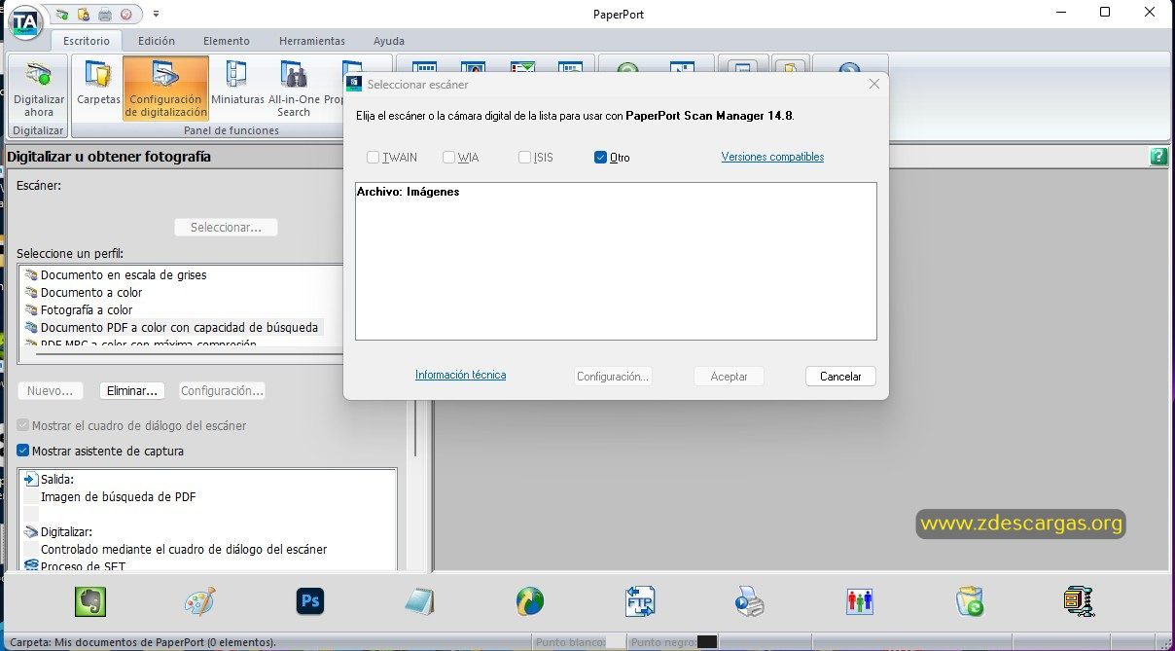Open the Herramientas ribbon tab
1175x651 pixels.
312,41
